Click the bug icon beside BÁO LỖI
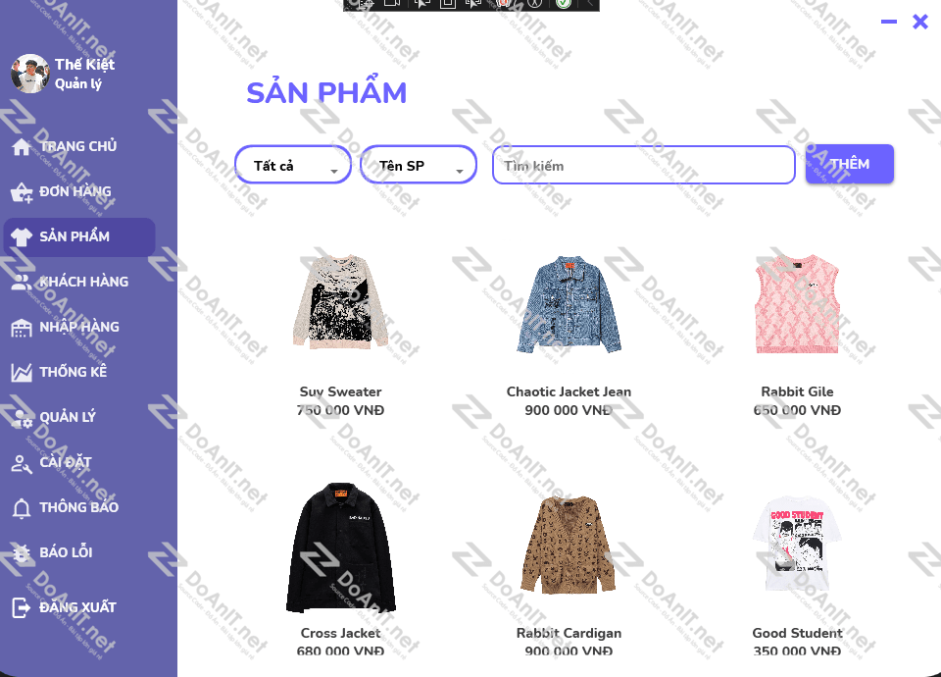Screen dimensions: 941x677 [22, 553]
